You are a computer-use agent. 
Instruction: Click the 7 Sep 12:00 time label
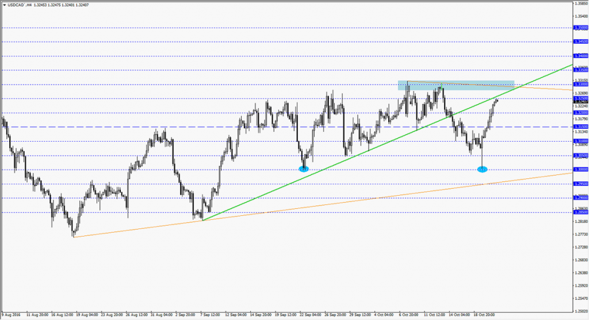(x=211, y=315)
